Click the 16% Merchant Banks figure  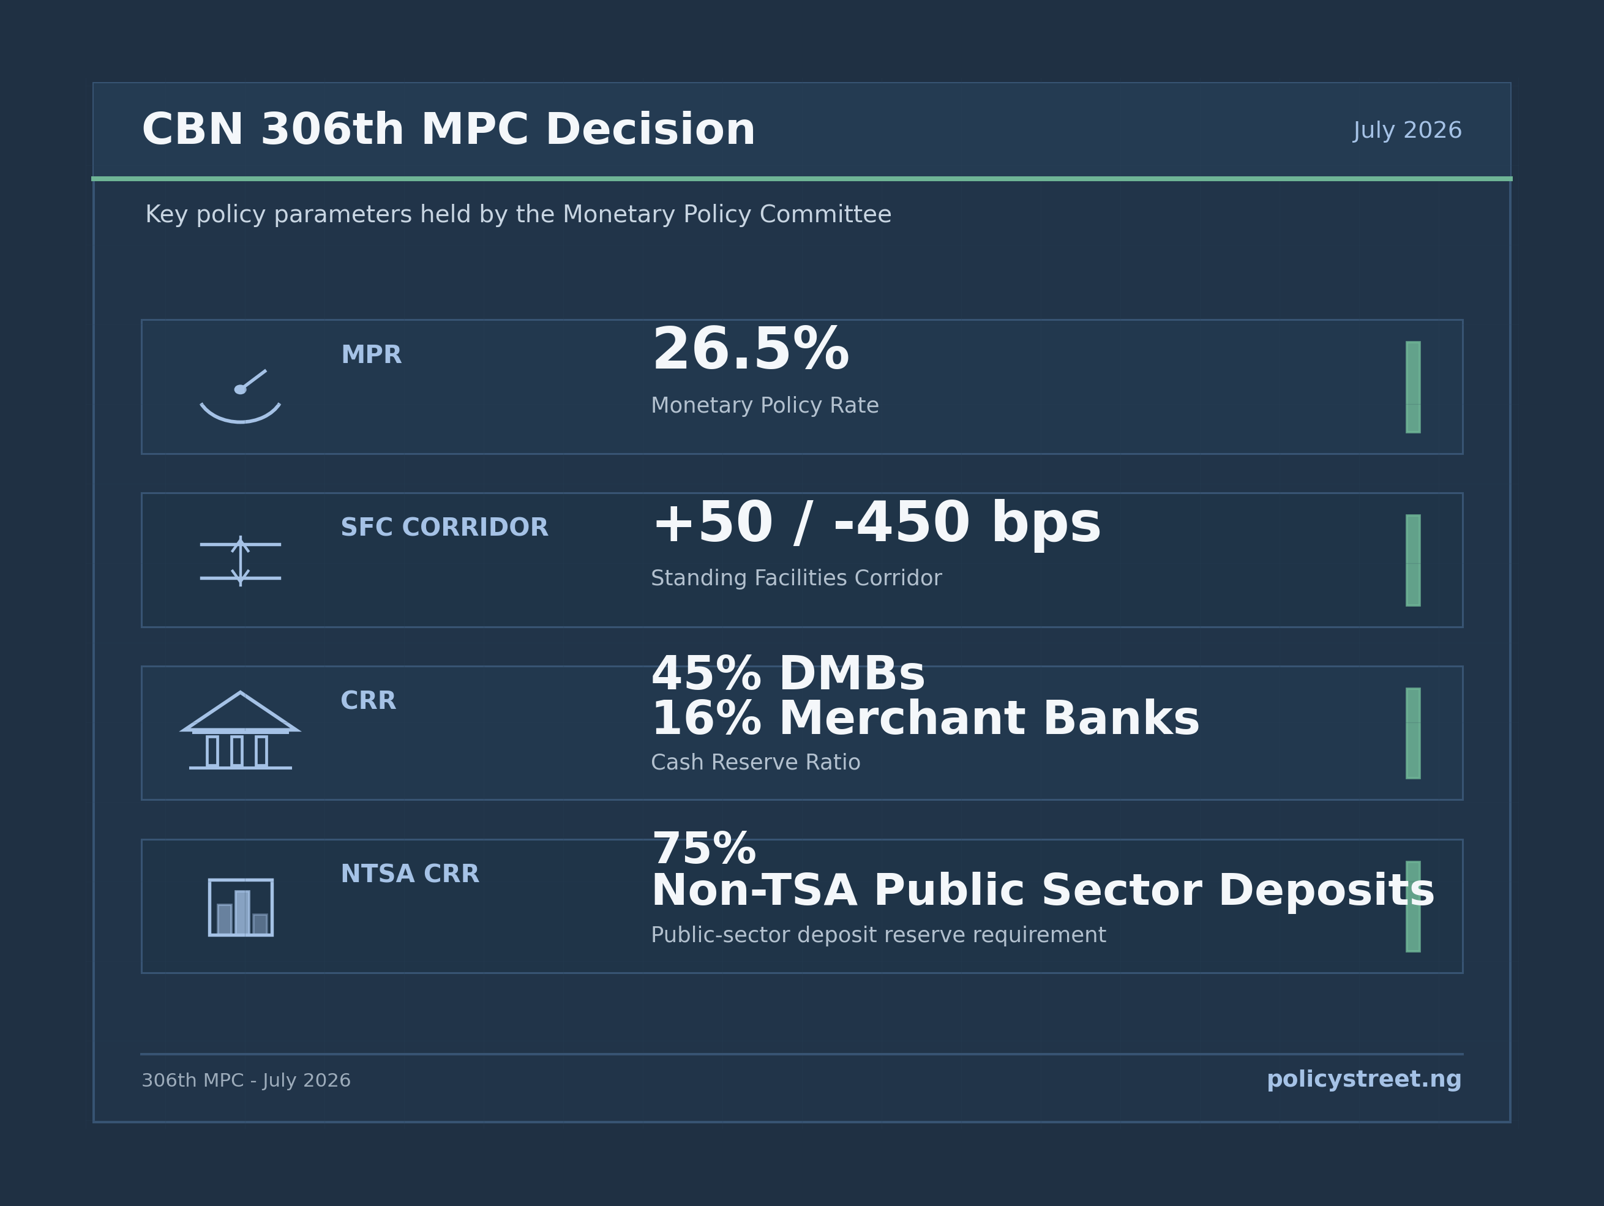click(x=925, y=719)
